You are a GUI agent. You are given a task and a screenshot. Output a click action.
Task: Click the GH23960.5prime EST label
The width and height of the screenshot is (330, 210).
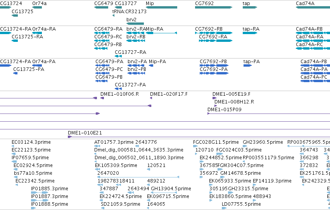(x=263, y=142)
